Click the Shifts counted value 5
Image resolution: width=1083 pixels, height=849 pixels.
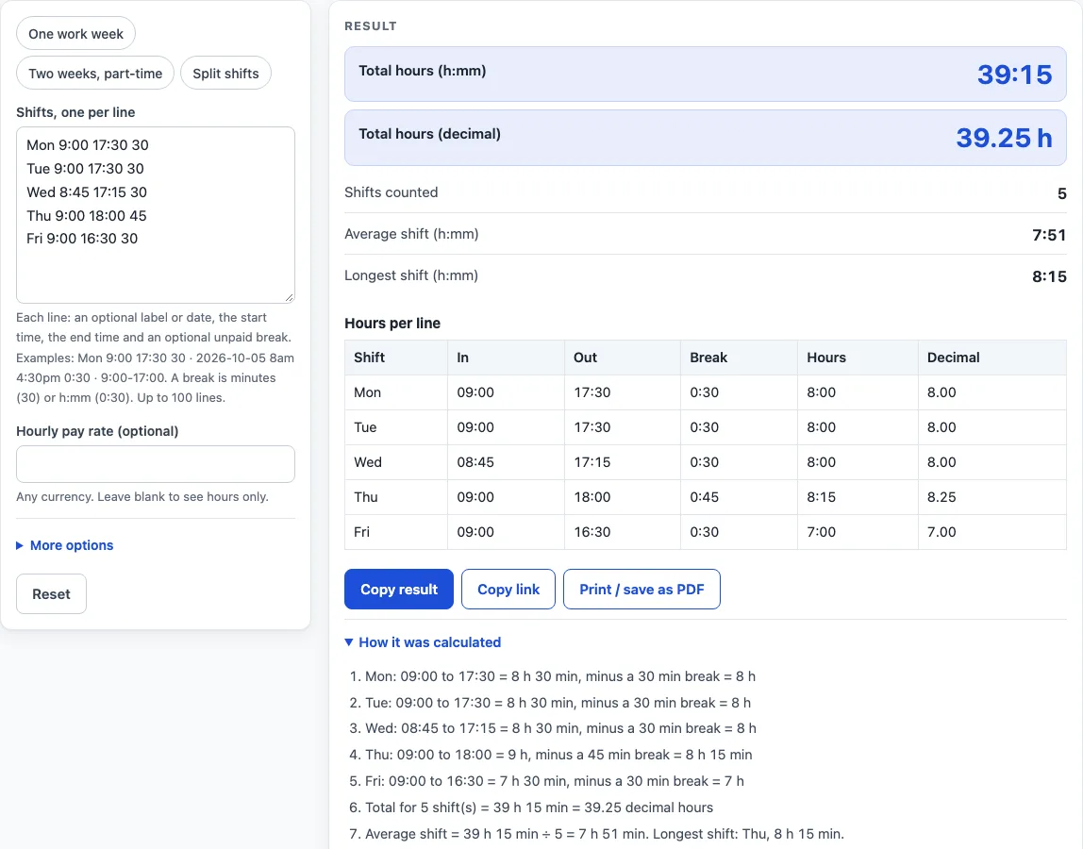[x=1061, y=193]
